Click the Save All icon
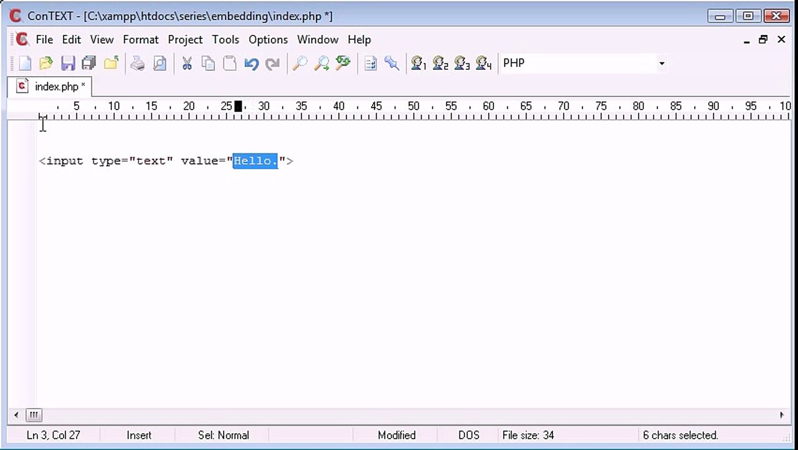 [89, 63]
